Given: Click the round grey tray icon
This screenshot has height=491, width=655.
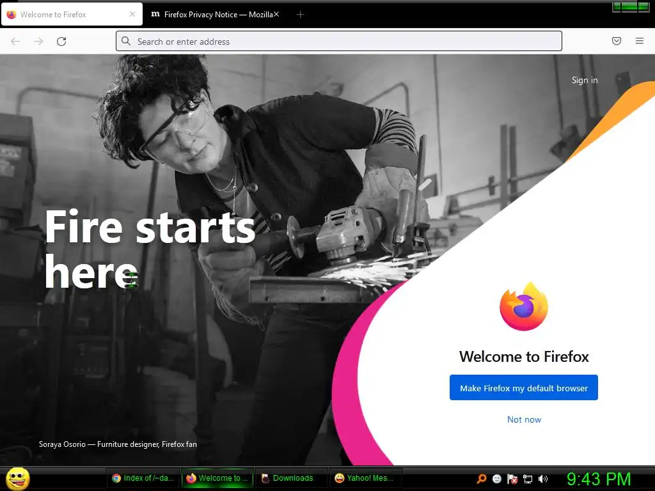Looking at the screenshot, I should pos(496,479).
